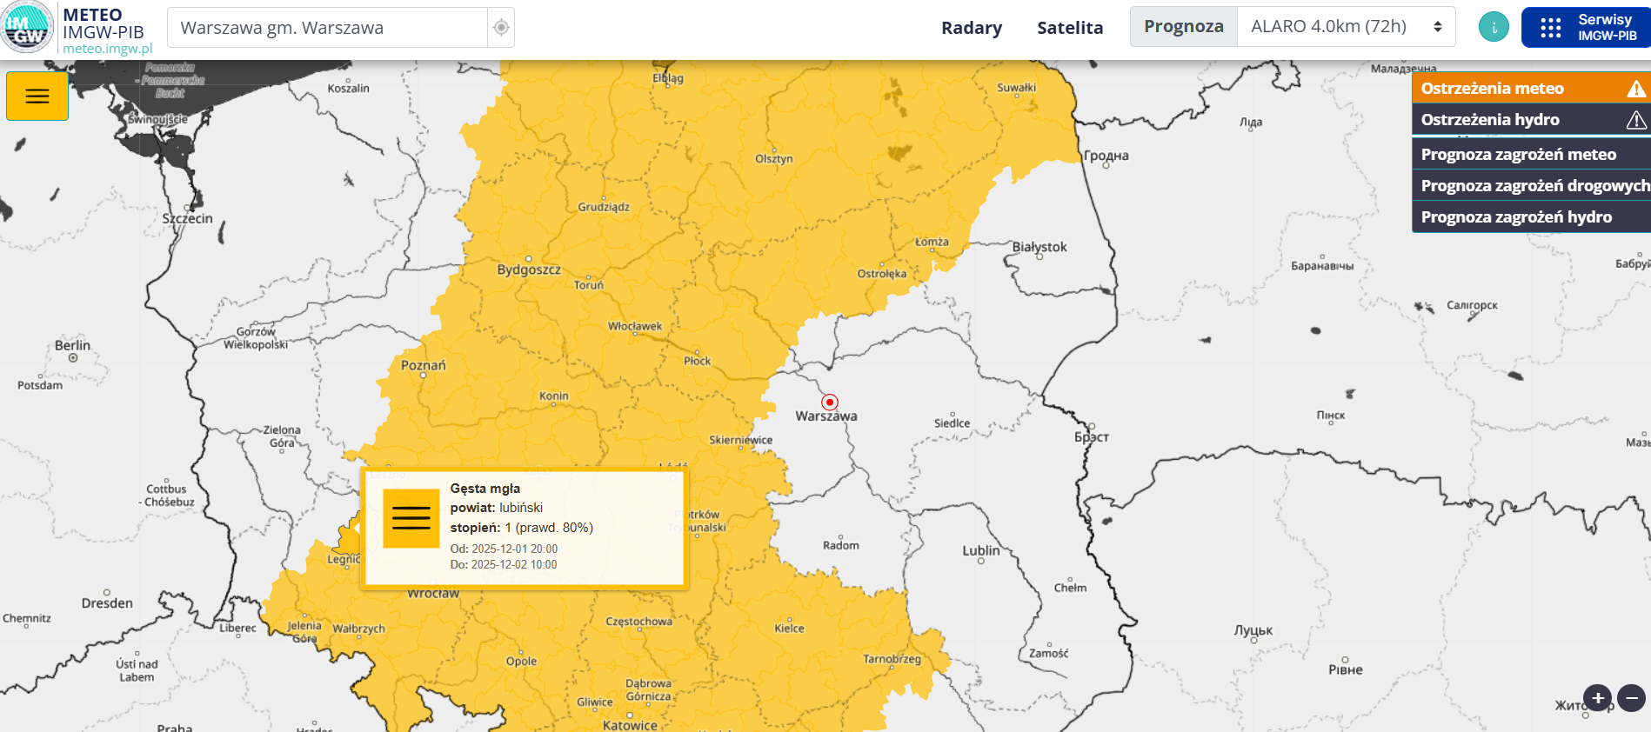Expand ALARO 4.0km model dropdown
The height and width of the screenshot is (732, 1651).
(1346, 27)
